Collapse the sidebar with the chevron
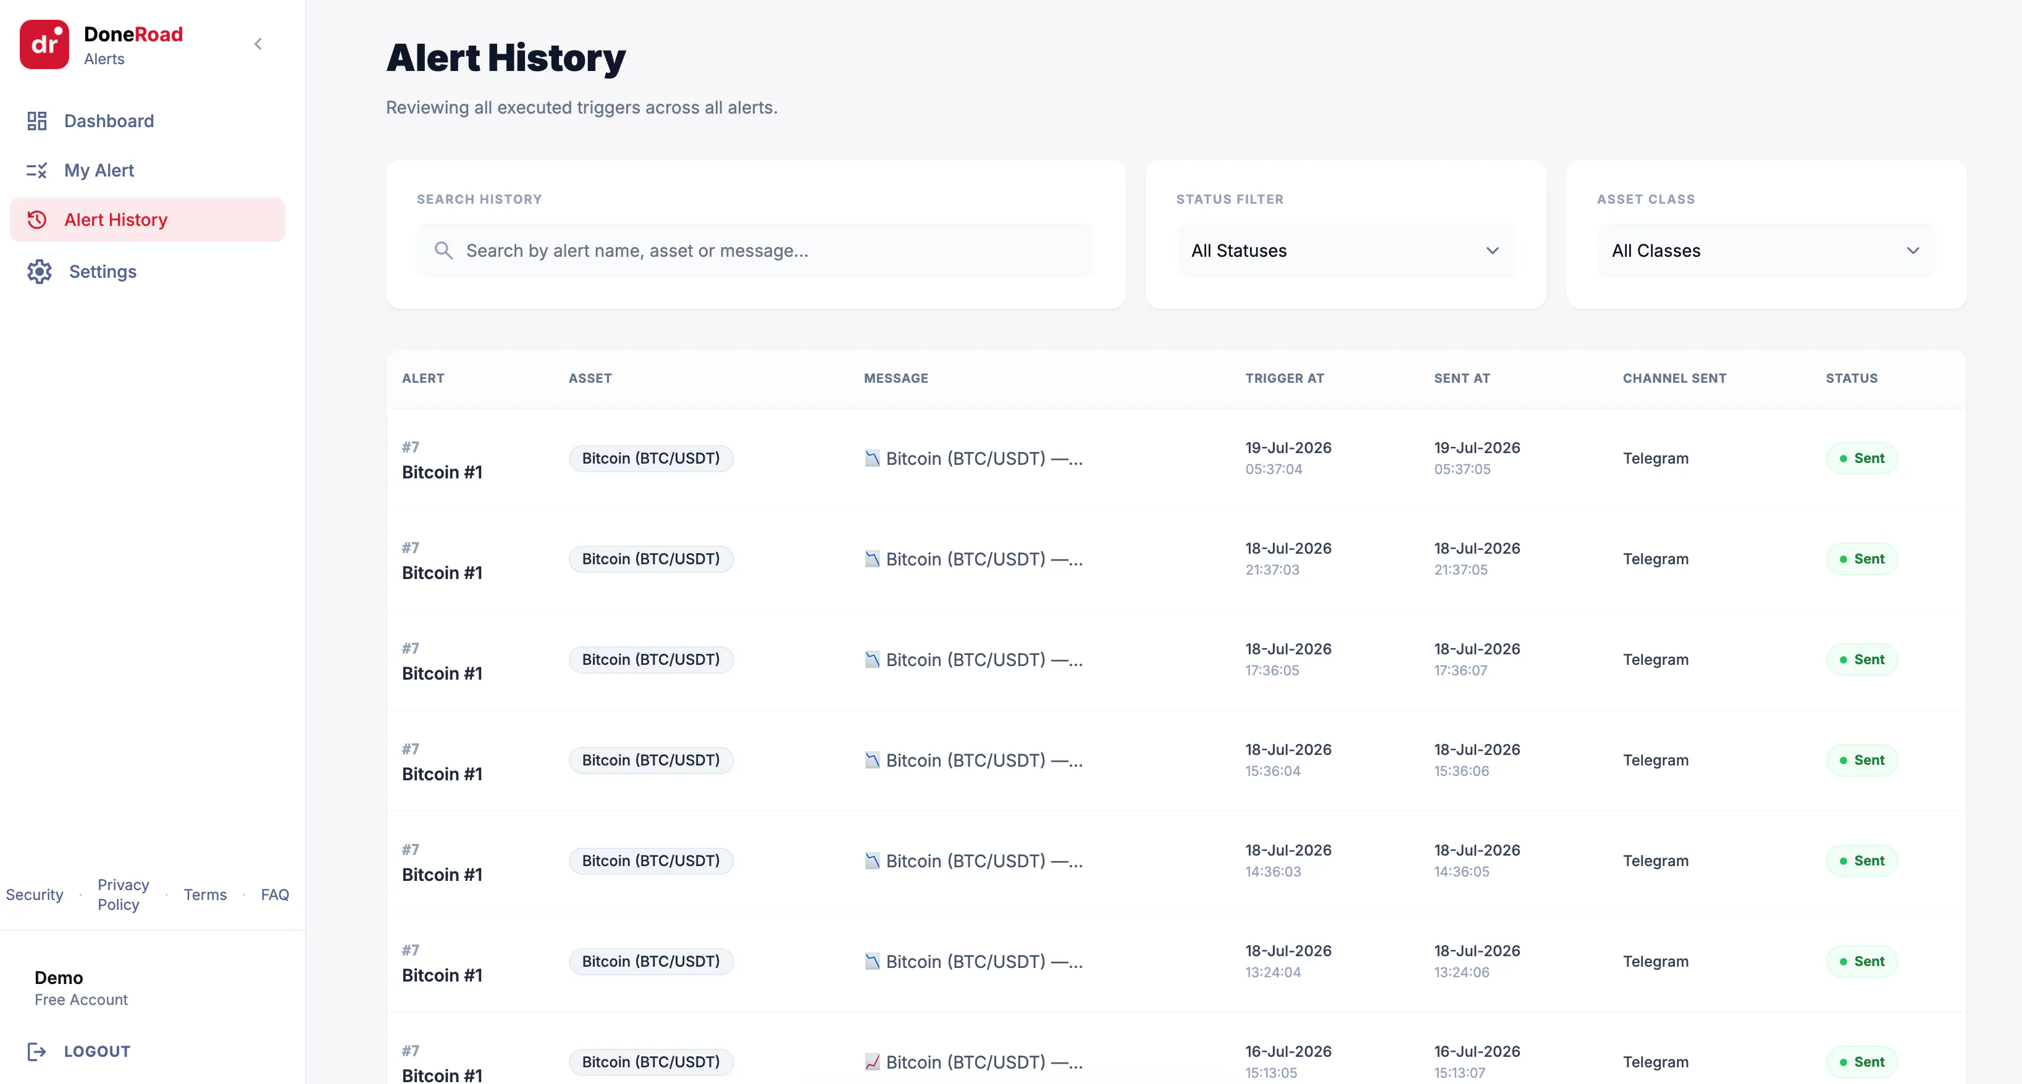Image resolution: width=2022 pixels, height=1084 pixels. click(258, 44)
